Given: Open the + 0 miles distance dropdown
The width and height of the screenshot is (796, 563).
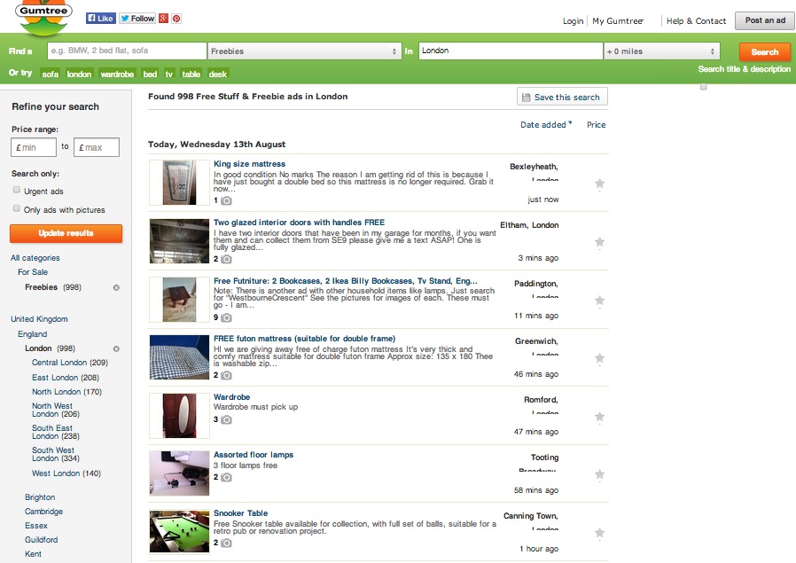Looking at the screenshot, I should (660, 51).
